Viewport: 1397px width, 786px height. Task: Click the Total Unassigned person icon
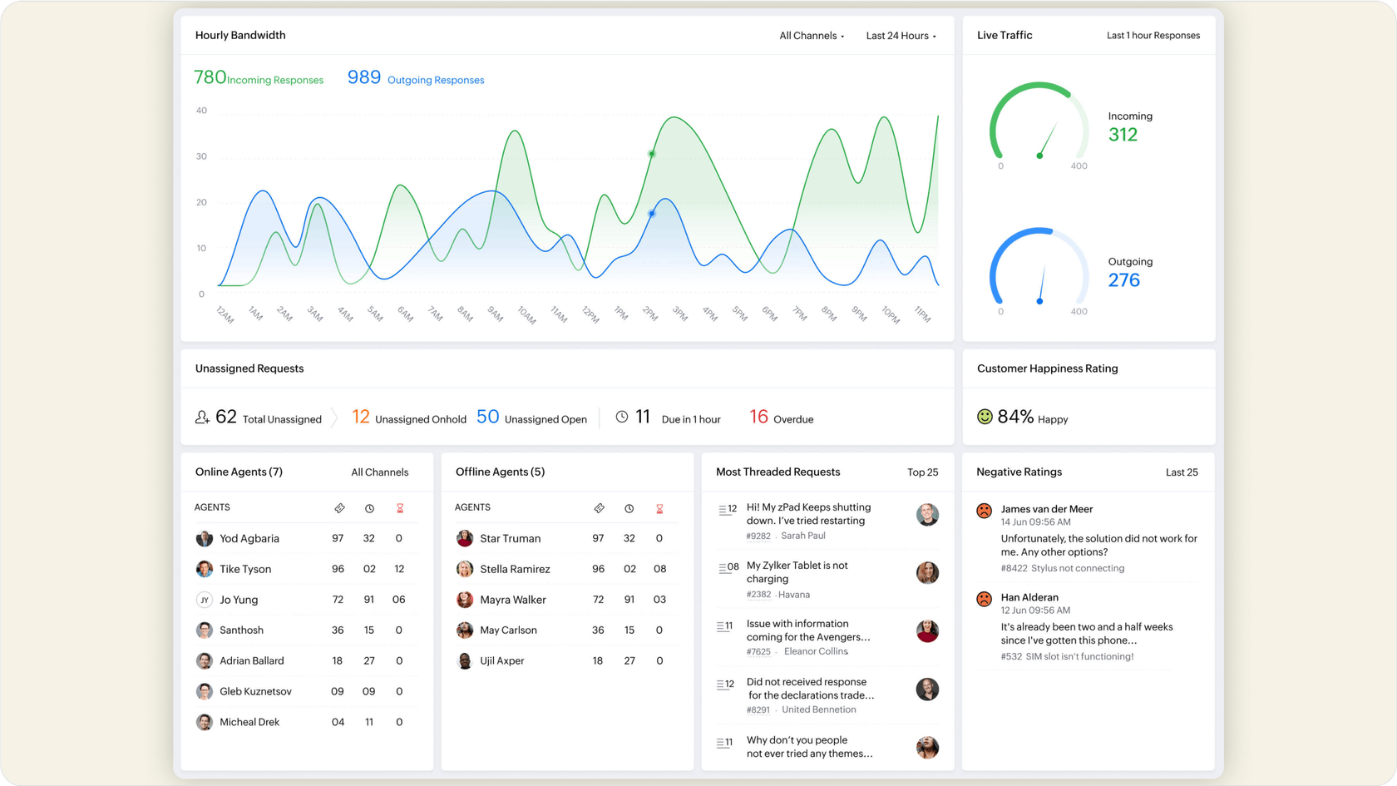point(202,418)
